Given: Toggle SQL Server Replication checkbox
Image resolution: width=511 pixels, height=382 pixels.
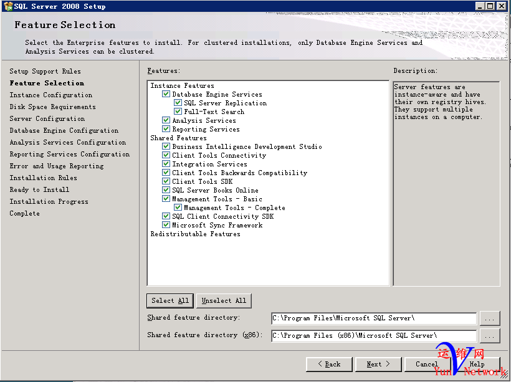Looking at the screenshot, I should coord(178,103).
